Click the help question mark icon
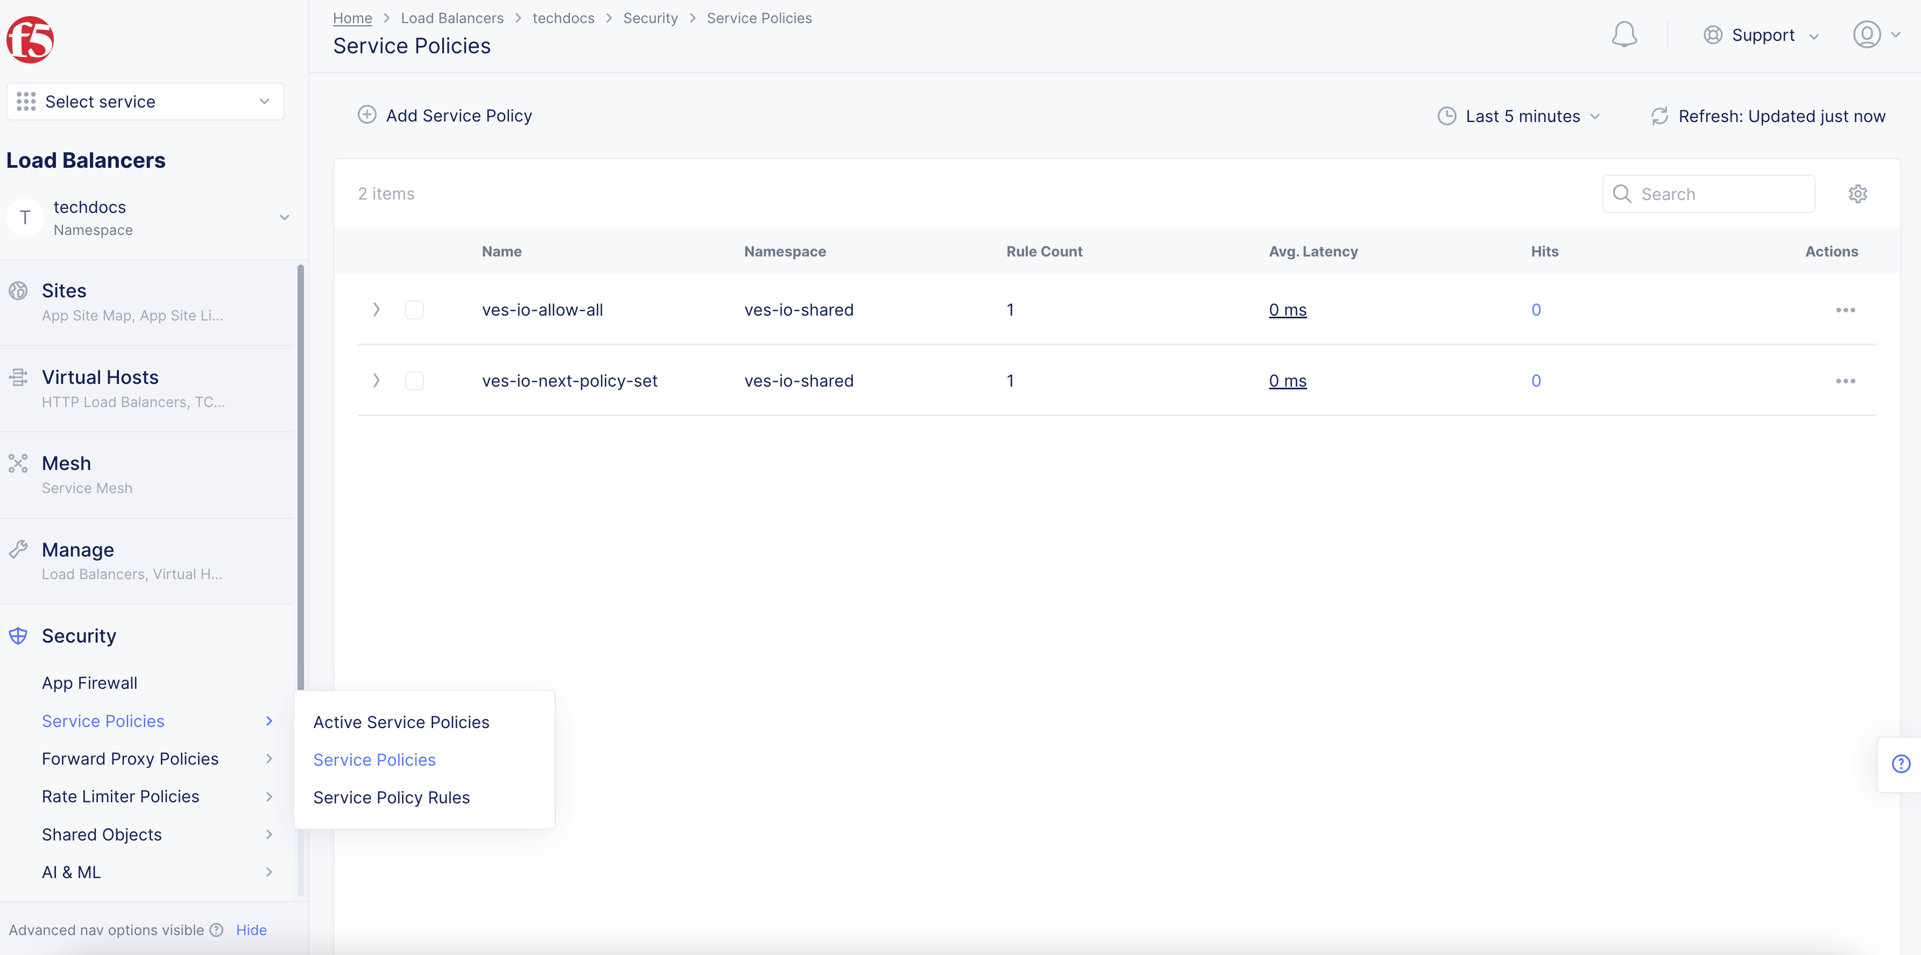The image size is (1921, 955). (1901, 764)
